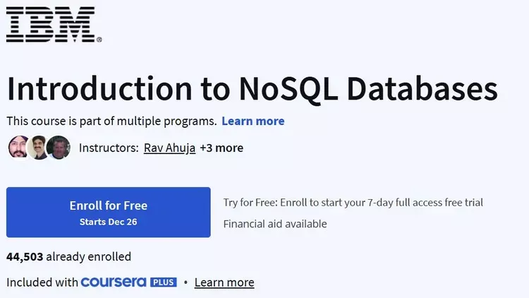
Task: Click Financial aid available text
Action: [275, 224]
